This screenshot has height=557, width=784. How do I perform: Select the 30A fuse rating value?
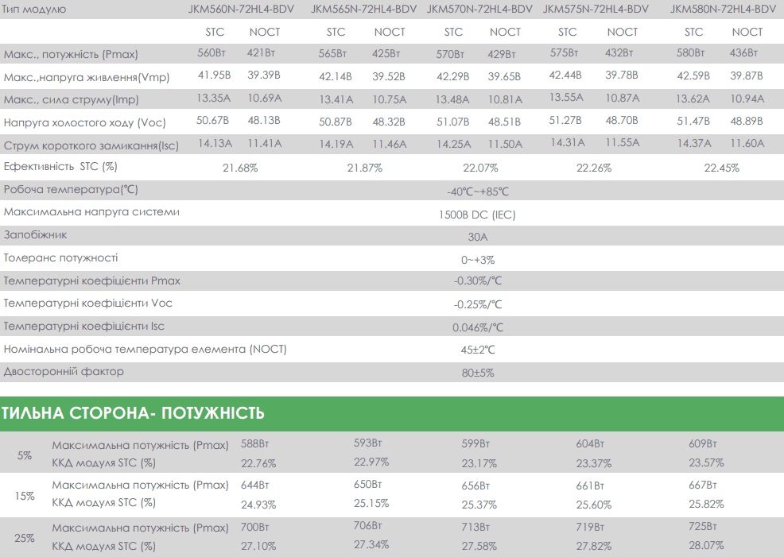point(478,238)
